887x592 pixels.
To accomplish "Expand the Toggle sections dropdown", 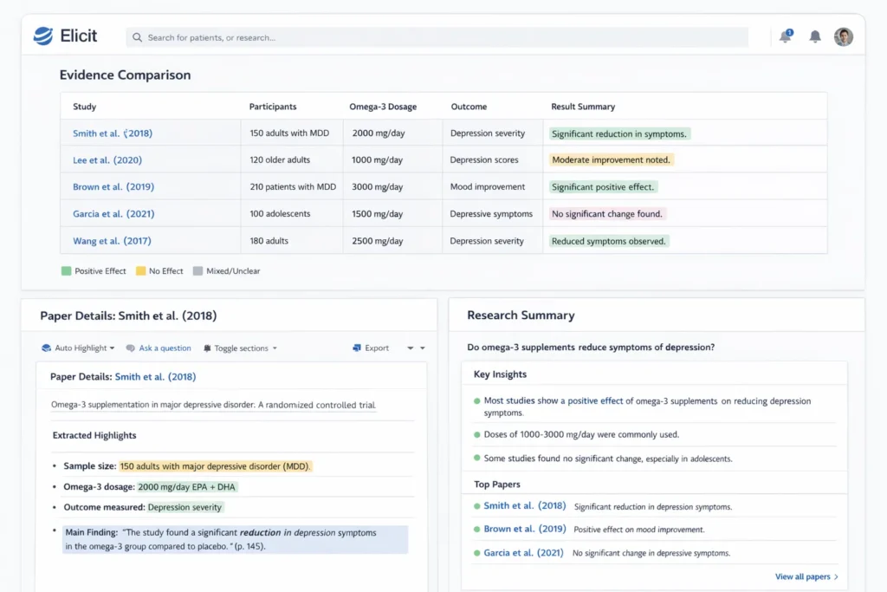I will coord(275,348).
